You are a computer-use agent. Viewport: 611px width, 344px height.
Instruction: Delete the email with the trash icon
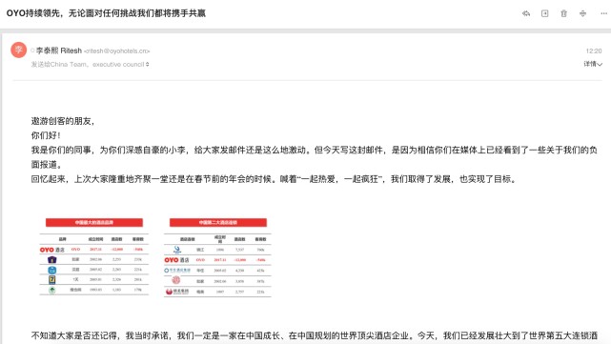[x=564, y=13]
